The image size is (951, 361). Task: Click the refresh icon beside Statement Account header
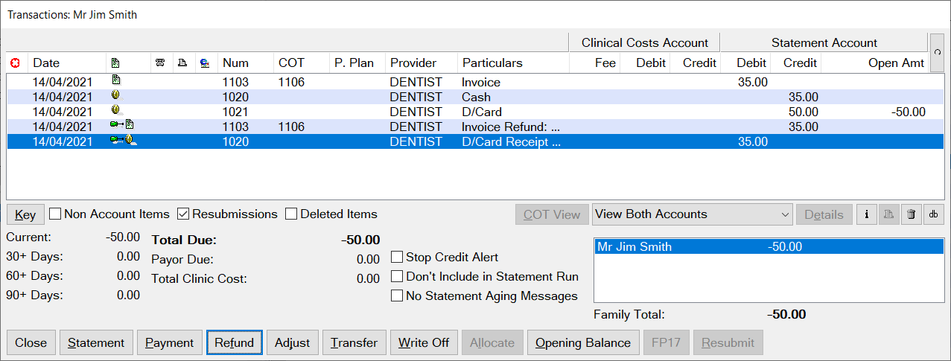click(x=937, y=52)
